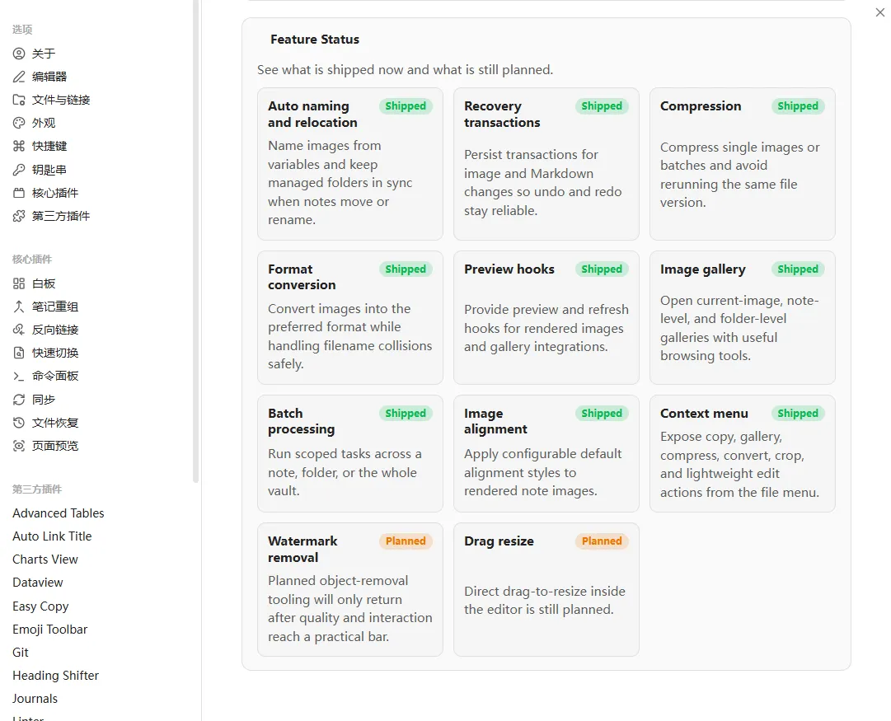The image size is (891, 721).
Task: Select the 白板 canvas icon
Action: click(19, 283)
